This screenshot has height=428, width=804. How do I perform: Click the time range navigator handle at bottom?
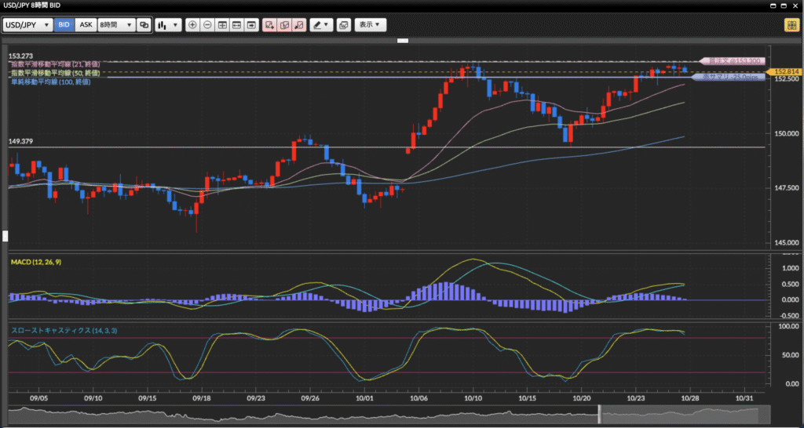(x=600, y=412)
